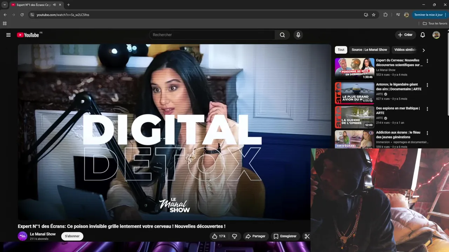Screen dimensions: 449x252
Task: Close the Expert N°1 des Écrans tab
Action: point(60,5)
